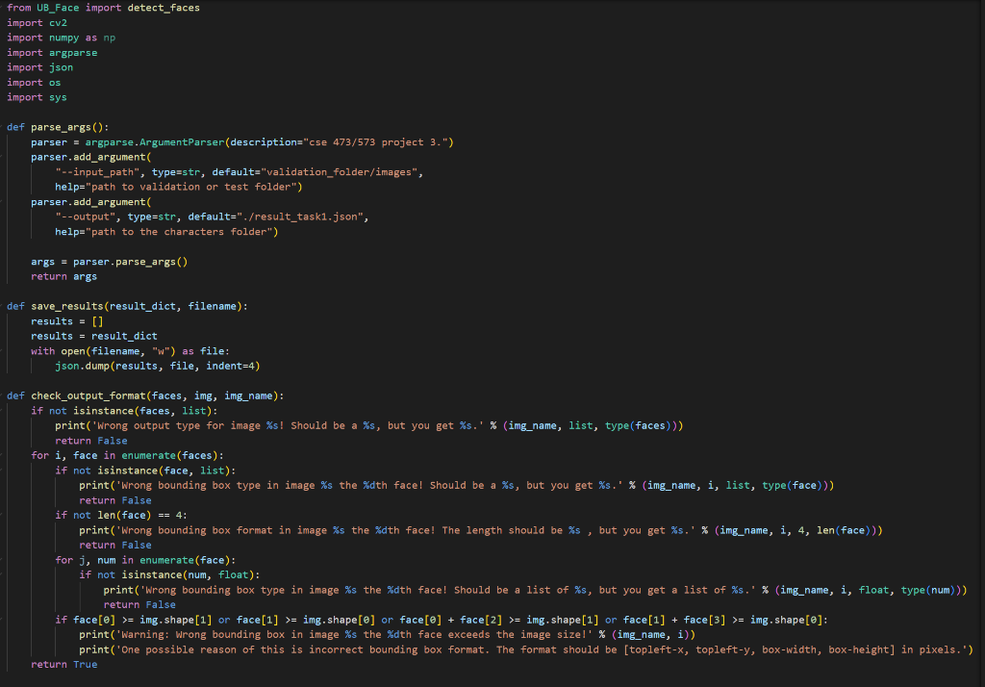
Task: Click the description string 'cse 473/573 project 3.'
Action: [x=376, y=142]
